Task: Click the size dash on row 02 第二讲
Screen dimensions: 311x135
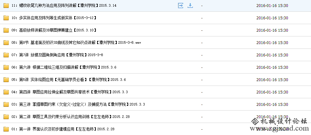Action: tap(202, 117)
